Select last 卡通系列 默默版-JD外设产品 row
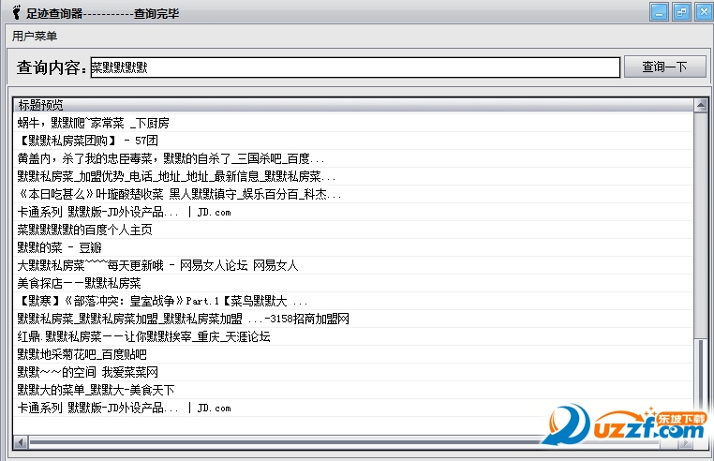 click(353, 408)
